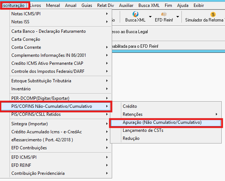Open the Simulador da Reforma tool
This screenshot has height=181, width=225.
click(205, 17)
